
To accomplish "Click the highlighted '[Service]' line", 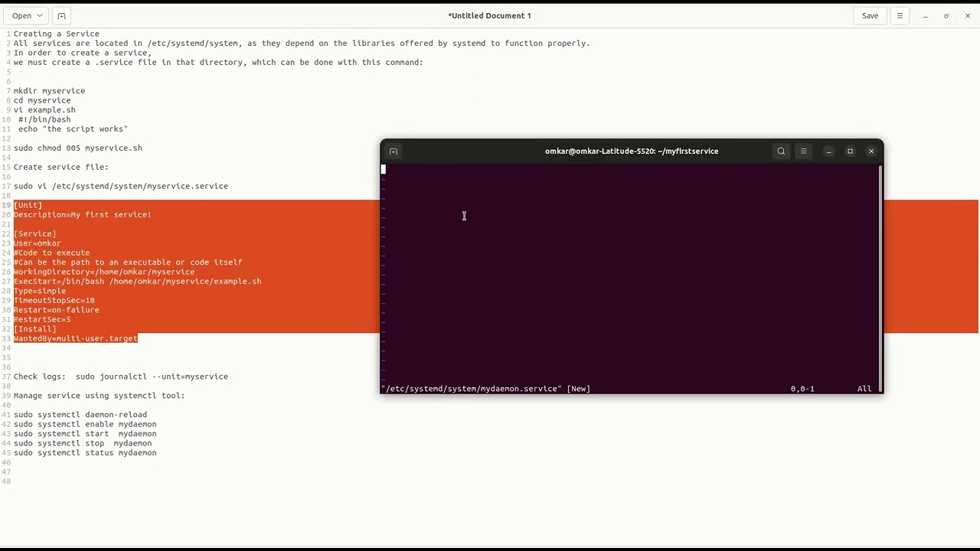I will click(34, 234).
